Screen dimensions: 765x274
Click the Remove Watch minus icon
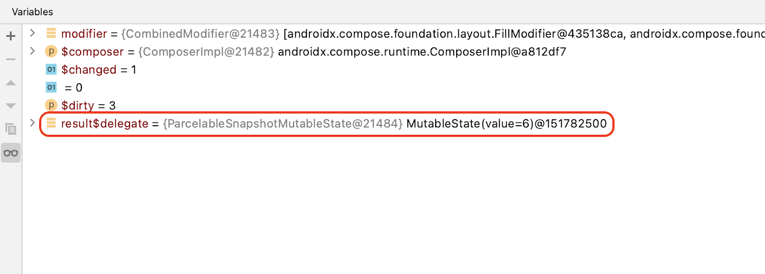click(x=11, y=59)
